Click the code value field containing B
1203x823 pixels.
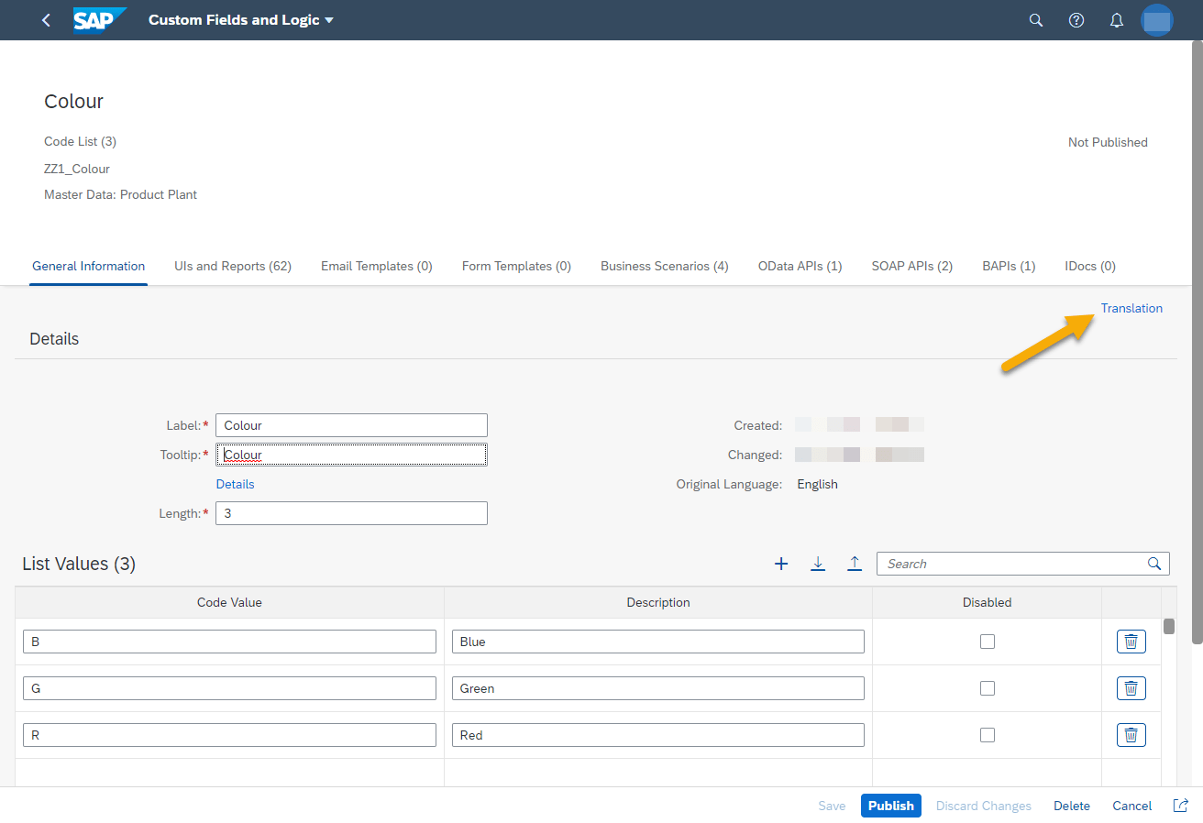pos(229,642)
